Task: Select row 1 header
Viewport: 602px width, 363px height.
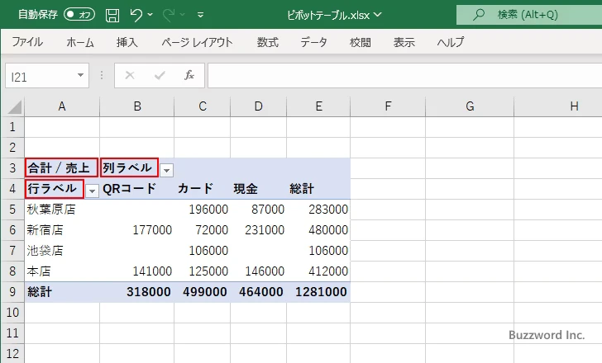Action: click(x=12, y=127)
